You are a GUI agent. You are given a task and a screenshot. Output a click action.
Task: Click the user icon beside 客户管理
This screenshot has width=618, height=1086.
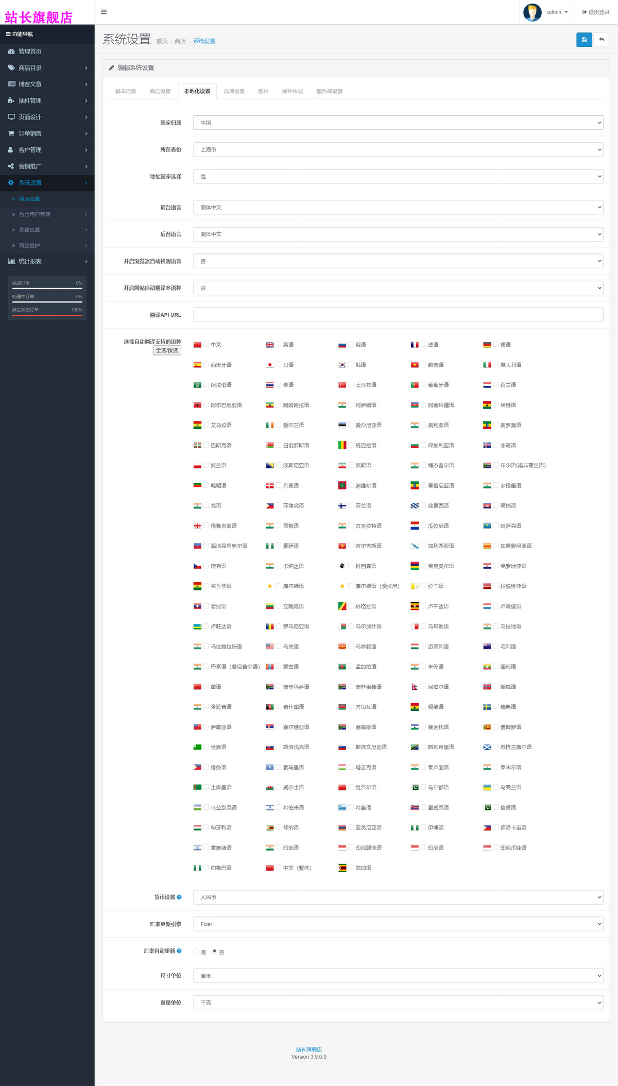pyautogui.click(x=10, y=150)
